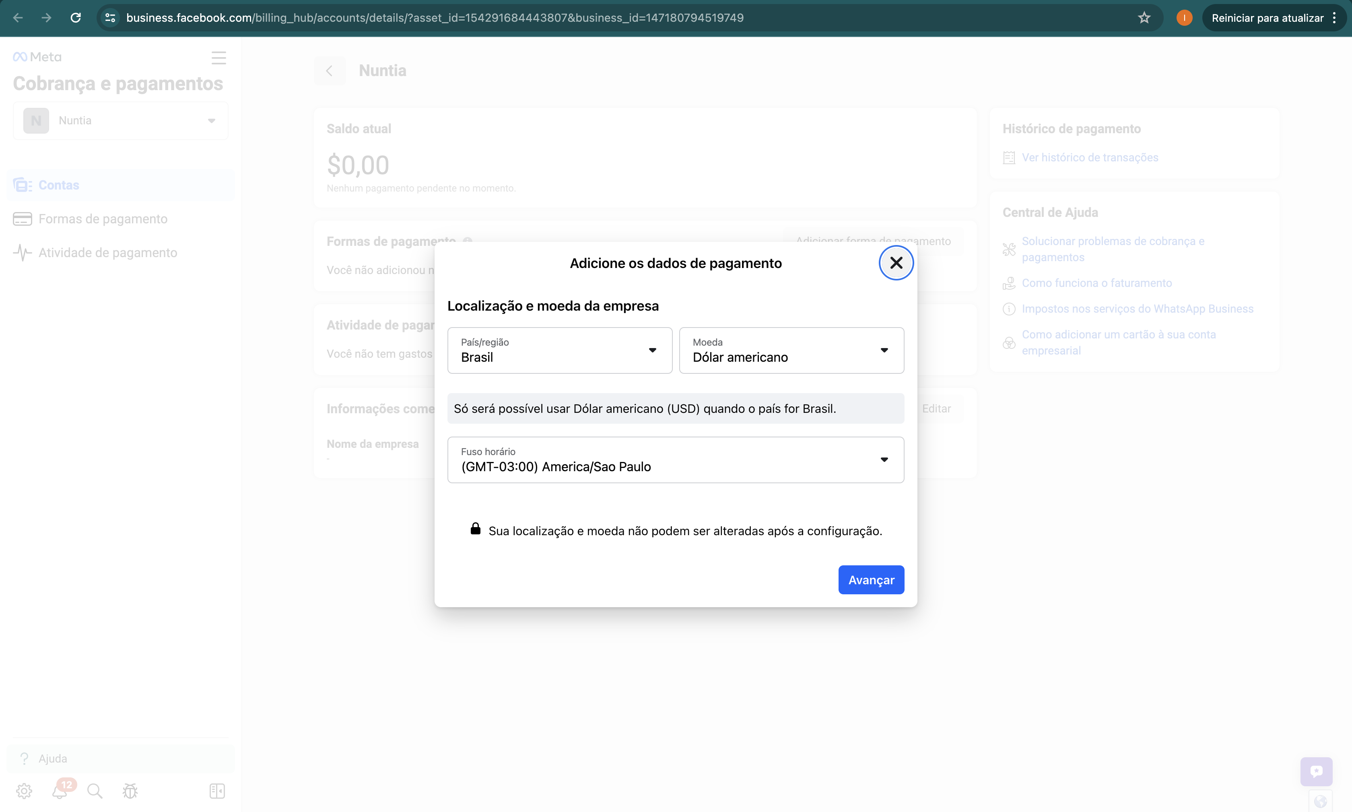
Task: Click Reiniciar para atualizar button
Action: point(1267,18)
